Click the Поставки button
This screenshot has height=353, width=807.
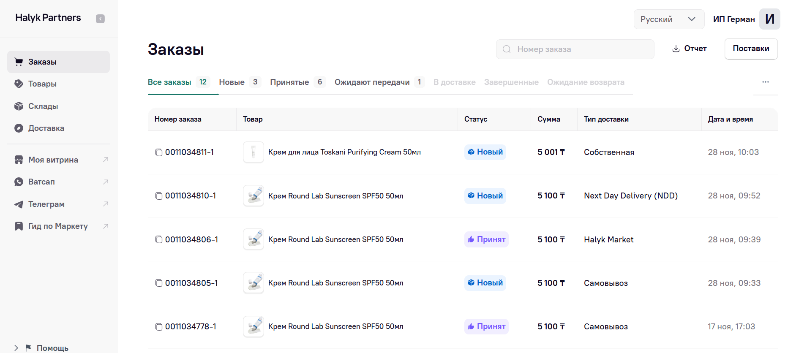click(x=751, y=49)
